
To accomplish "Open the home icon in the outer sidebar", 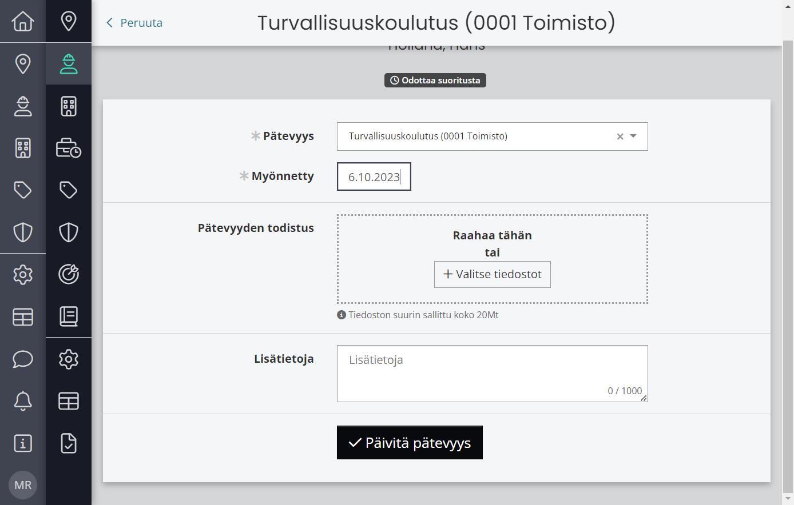I will point(23,21).
